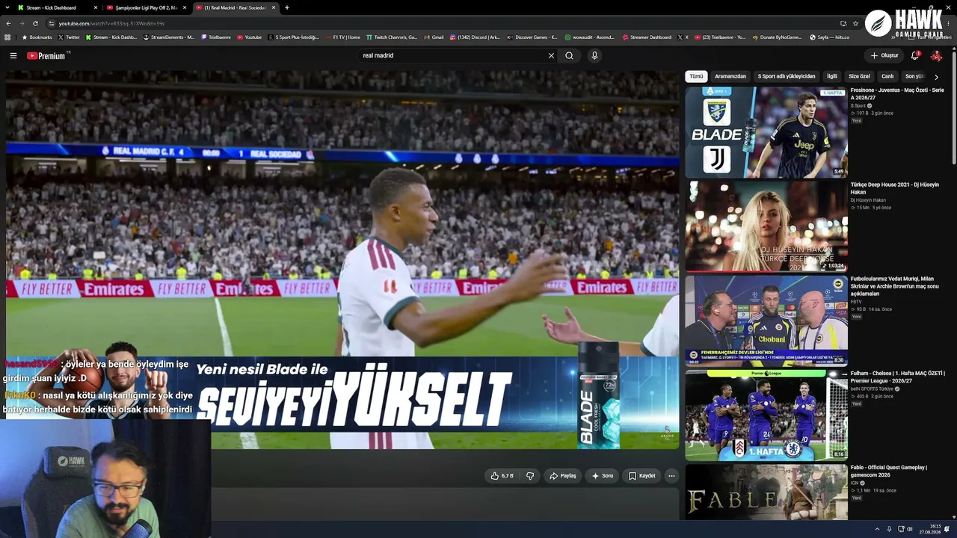Show more filter chips with right arrow
This screenshot has width=957, height=538.
936,77
